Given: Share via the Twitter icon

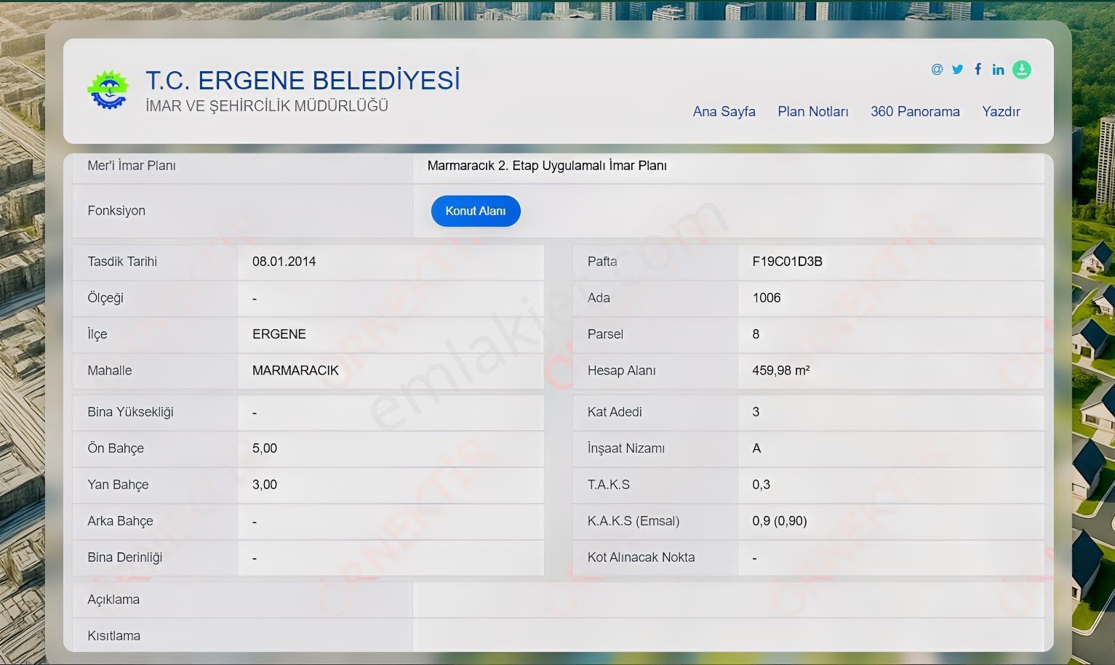Looking at the screenshot, I should click(x=957, y=69).
